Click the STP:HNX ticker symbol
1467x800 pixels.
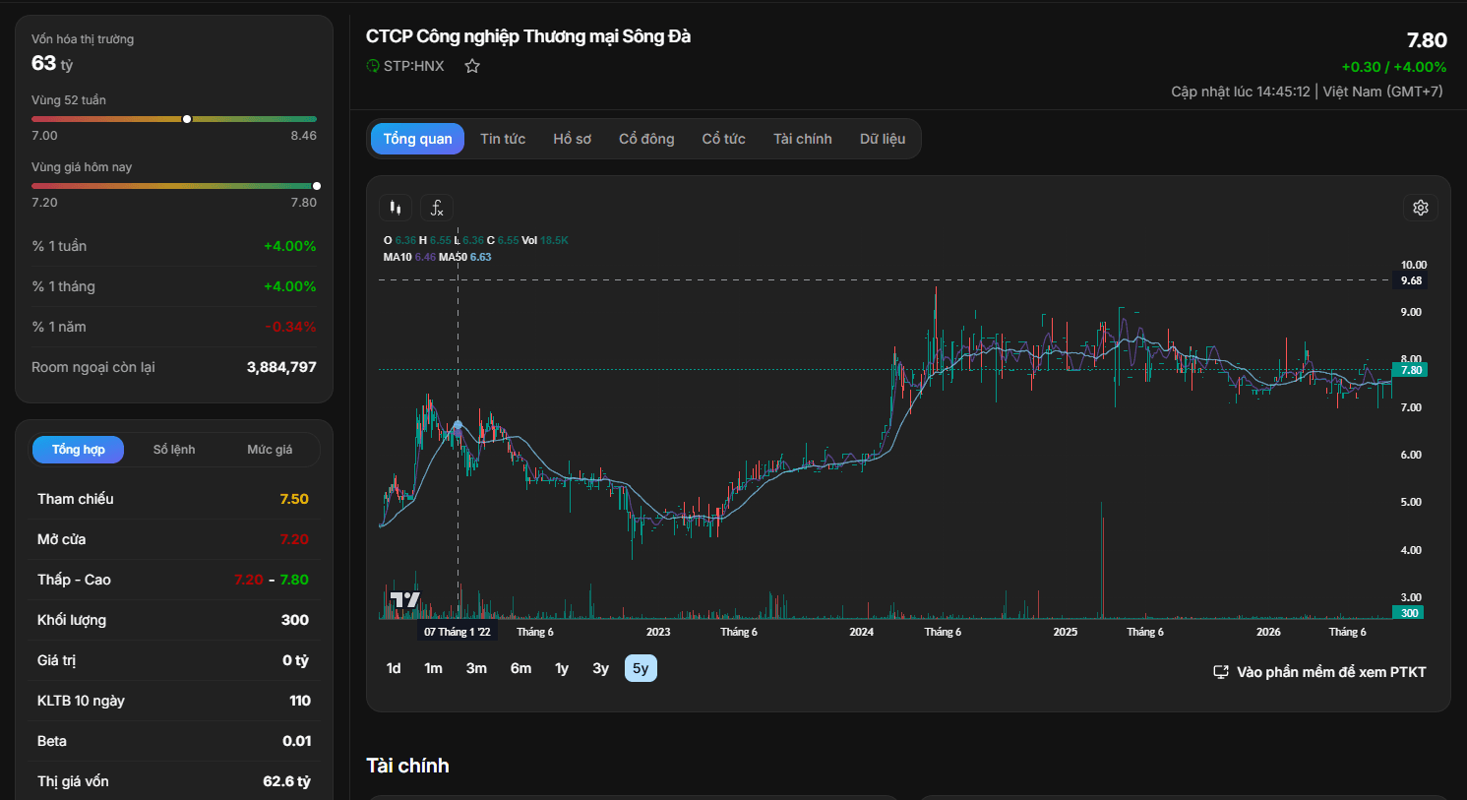click(x=413, y=66)
